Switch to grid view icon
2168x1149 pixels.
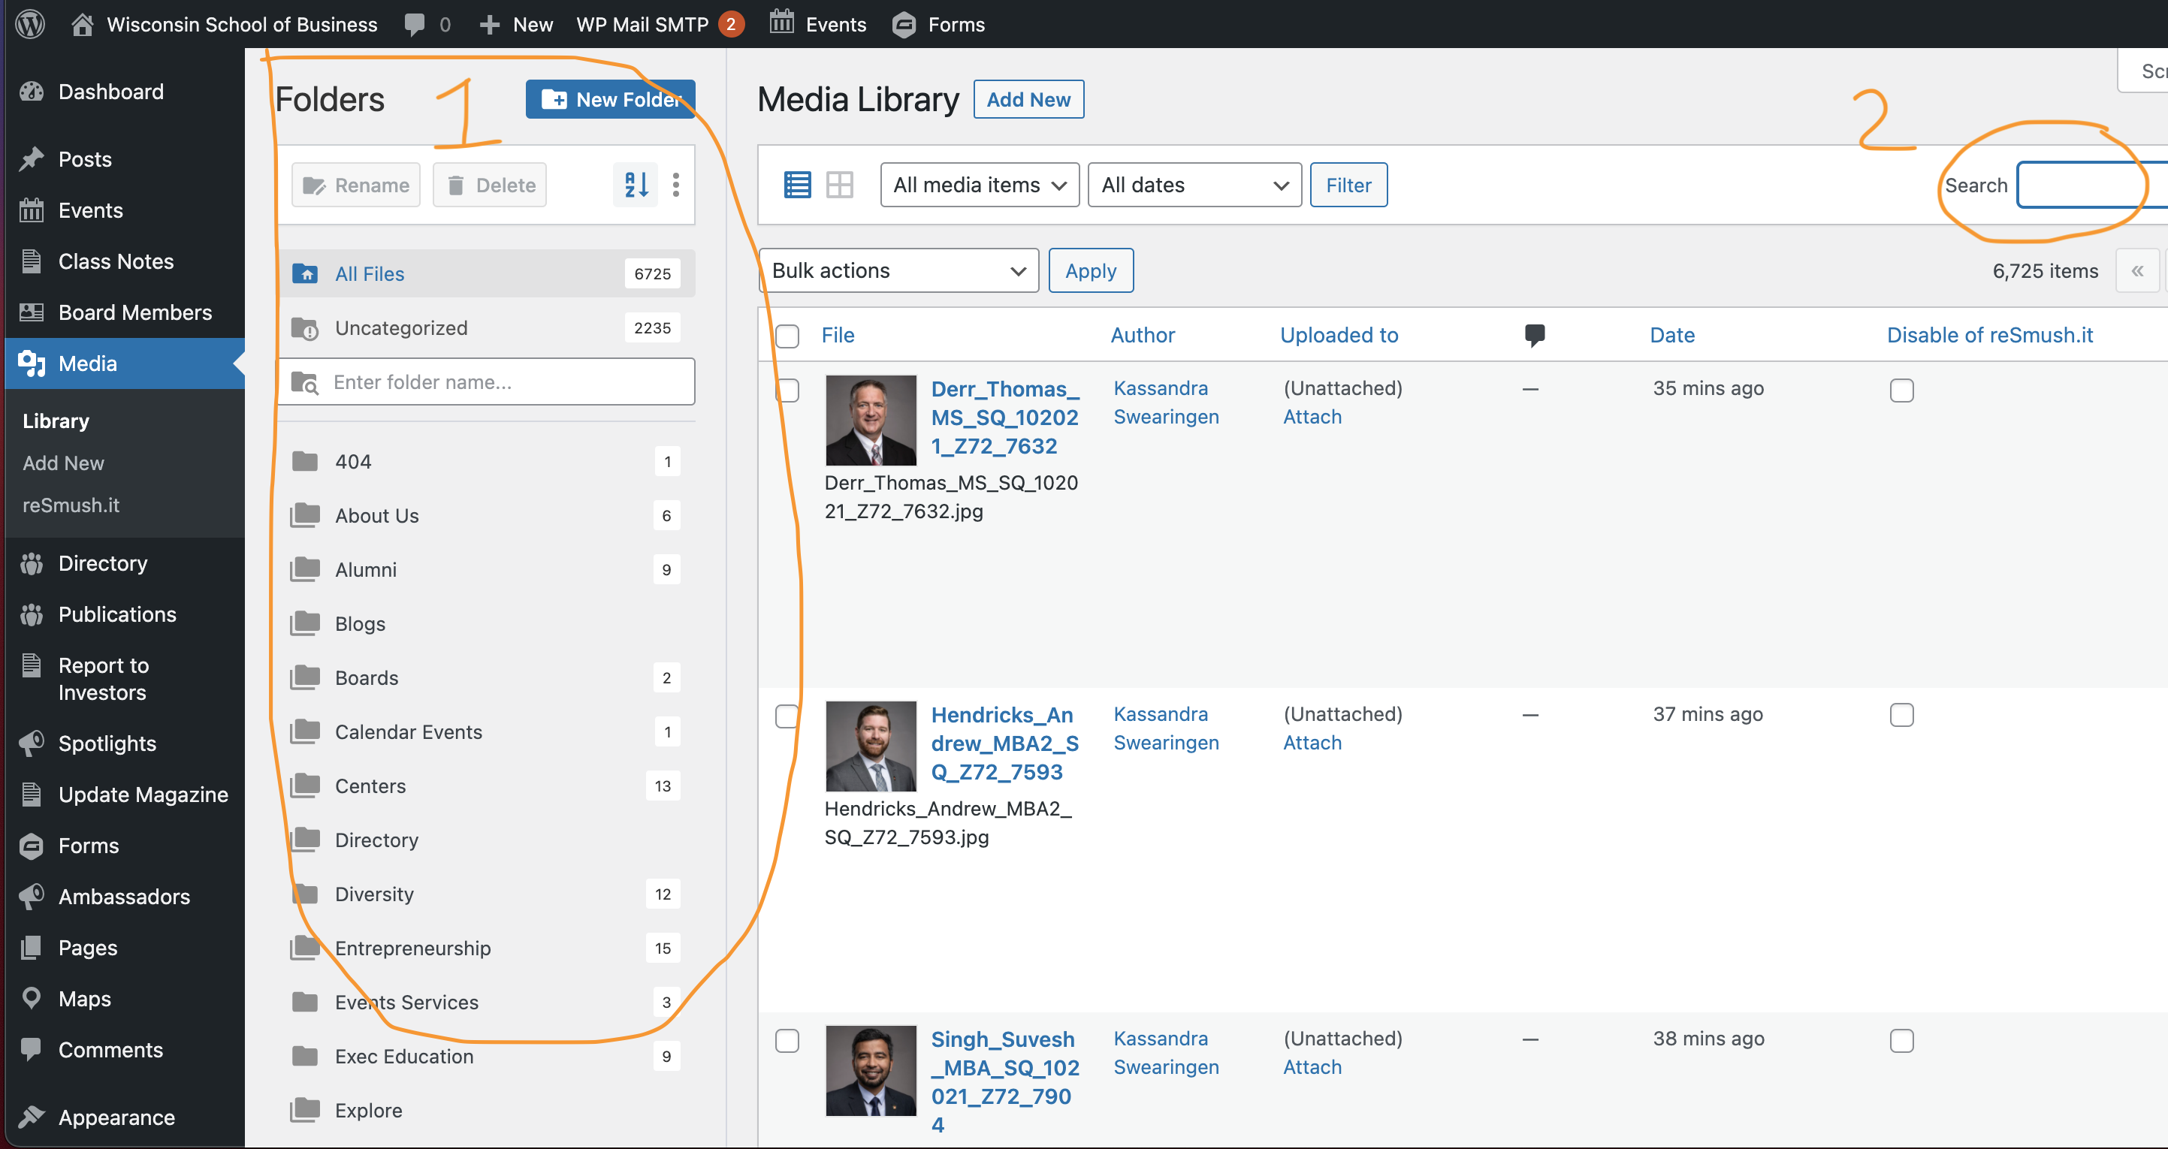coord(839,185)
